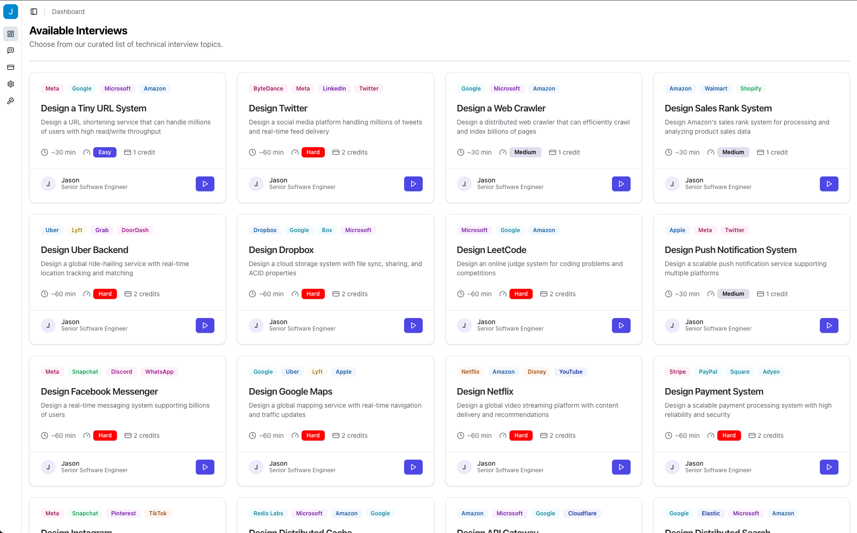The height and width of the screenshot is (533, 857).
Task: Click Hard badge on Design Netflix card
Action: tap(521, 435)
